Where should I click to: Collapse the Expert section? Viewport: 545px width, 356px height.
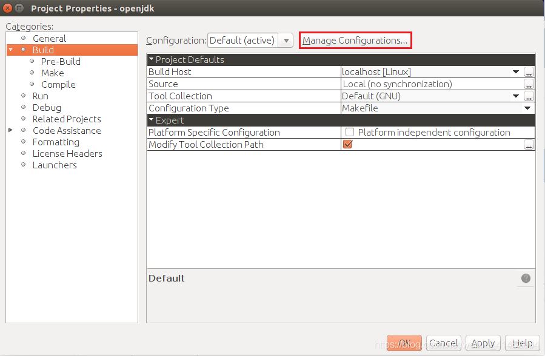[151, 120]
